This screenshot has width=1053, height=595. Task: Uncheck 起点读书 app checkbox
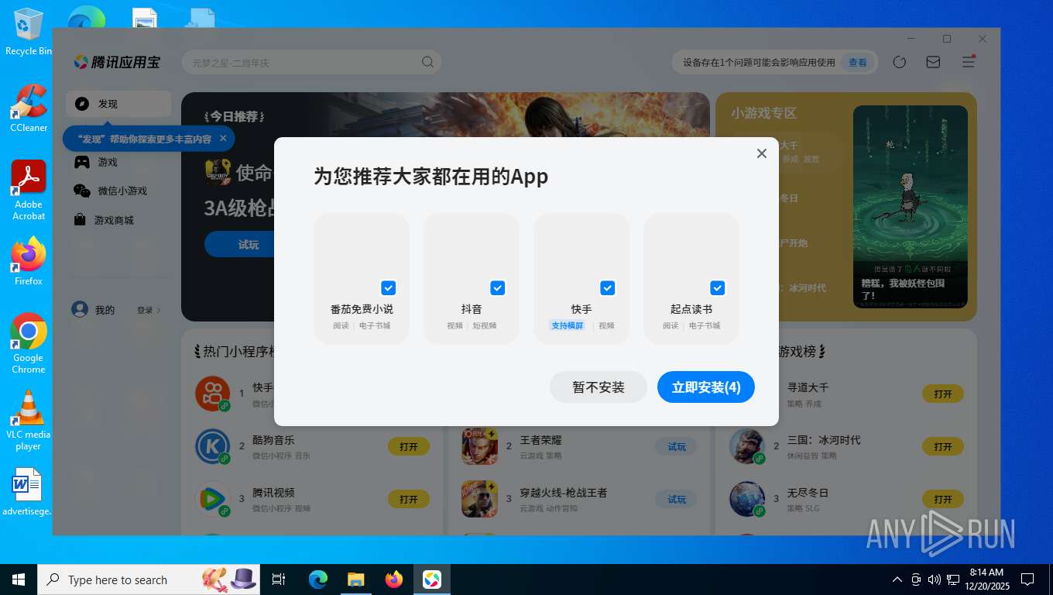(718, 288)
